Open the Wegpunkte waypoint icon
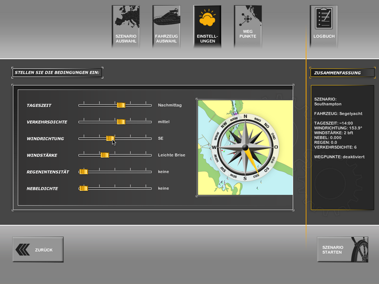 (x=248, y=18)
